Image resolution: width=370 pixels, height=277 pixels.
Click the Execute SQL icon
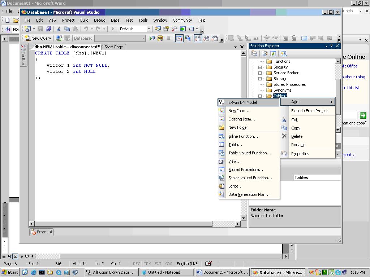point(152,38)
